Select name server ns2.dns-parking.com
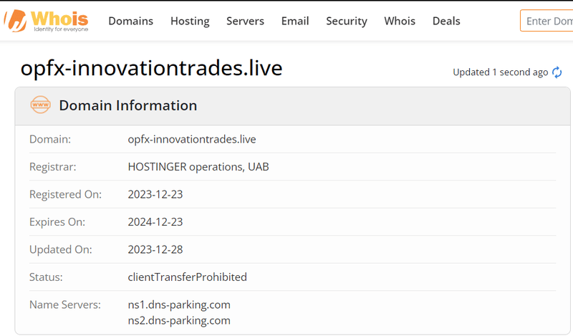 coord(179,321)
